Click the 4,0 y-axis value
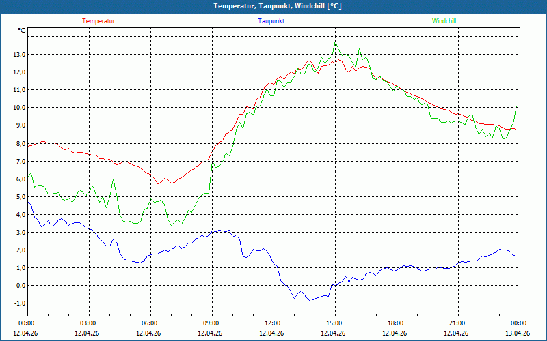 tap(21, 214)
